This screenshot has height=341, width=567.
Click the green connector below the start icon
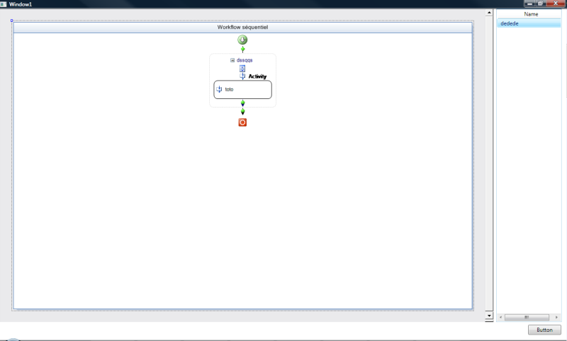(x=242, y=50)
